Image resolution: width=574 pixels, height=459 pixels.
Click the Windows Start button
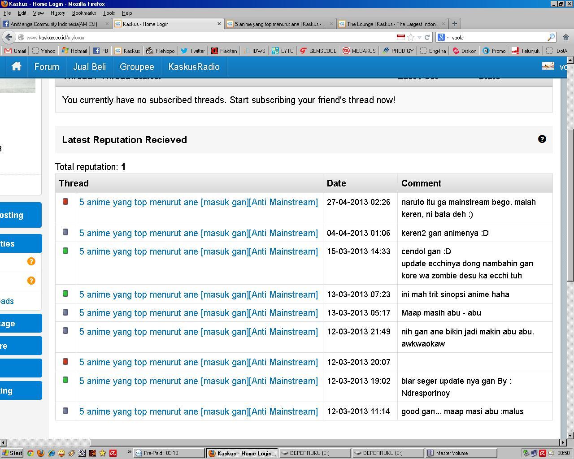[12, 453]
